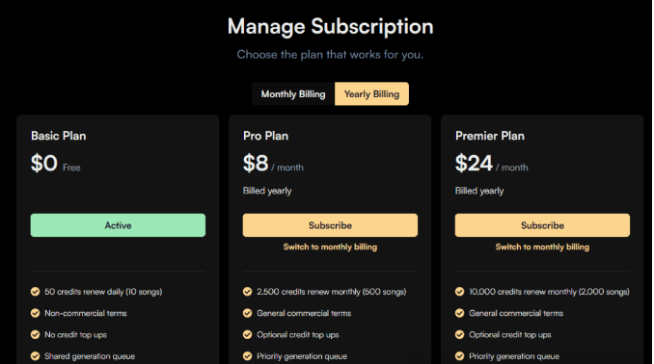654x364 pixels.
Task: Subscribe to the Pro Plan
Action: click(x=330, y=225)
